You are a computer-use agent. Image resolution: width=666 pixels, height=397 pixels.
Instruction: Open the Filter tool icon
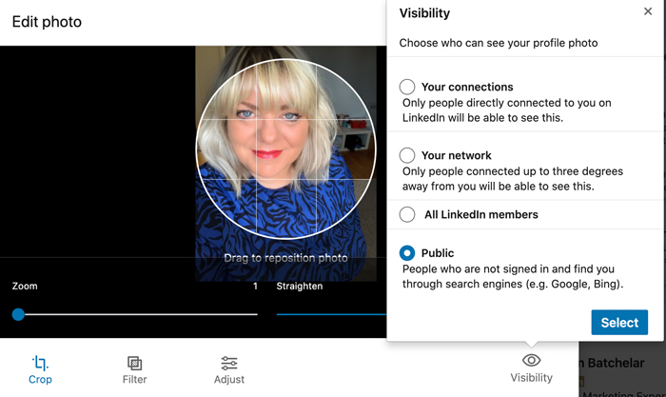[134, 363]
